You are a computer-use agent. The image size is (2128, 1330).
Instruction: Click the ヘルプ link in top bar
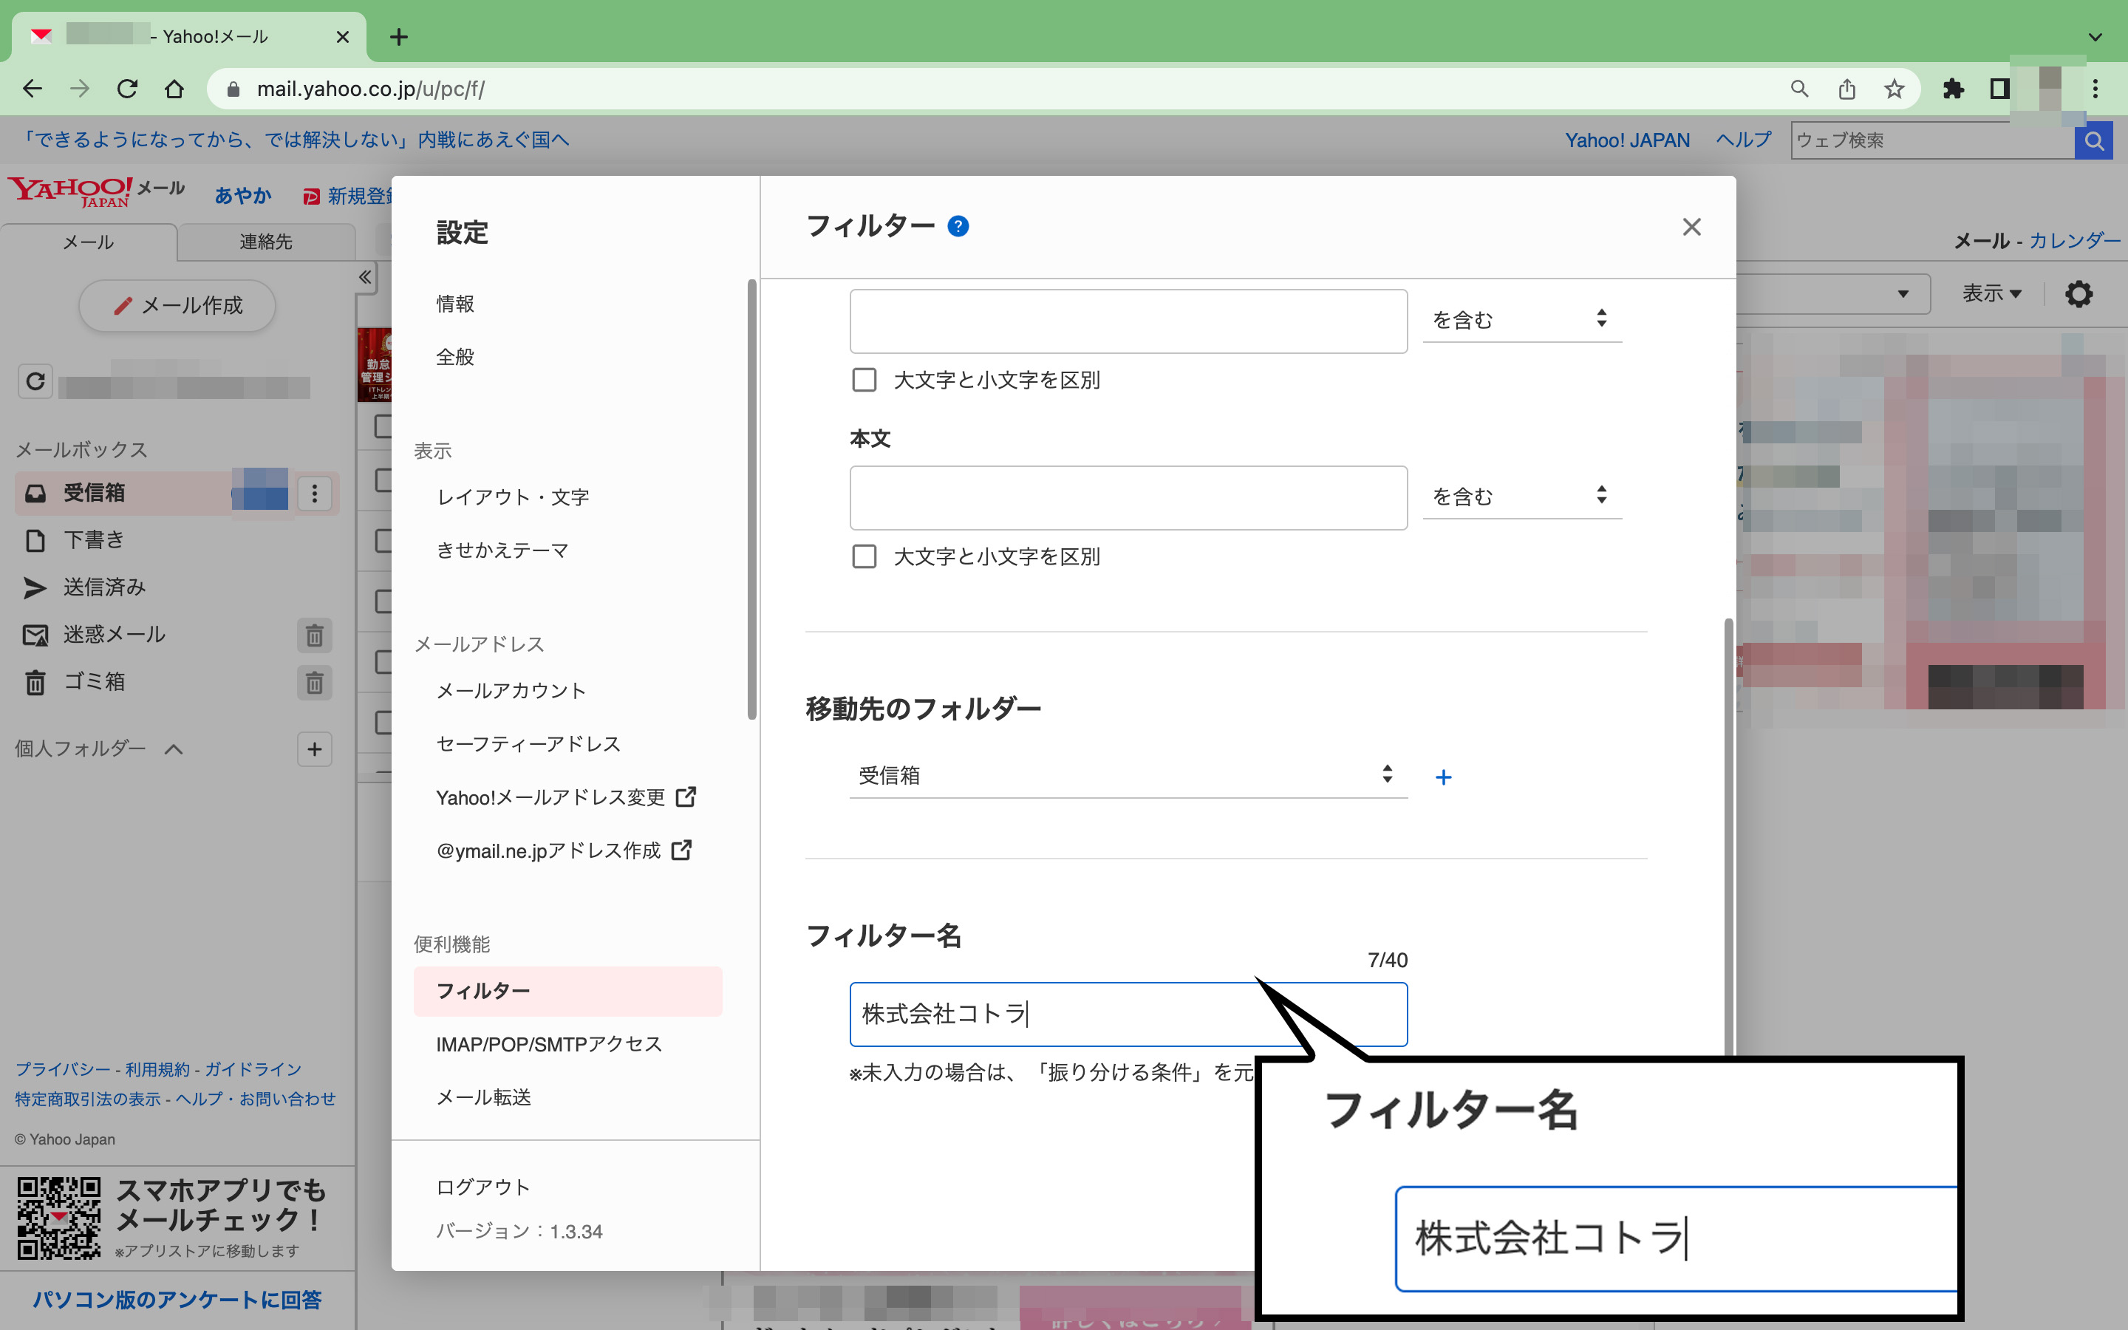[x=1743, y=140]
